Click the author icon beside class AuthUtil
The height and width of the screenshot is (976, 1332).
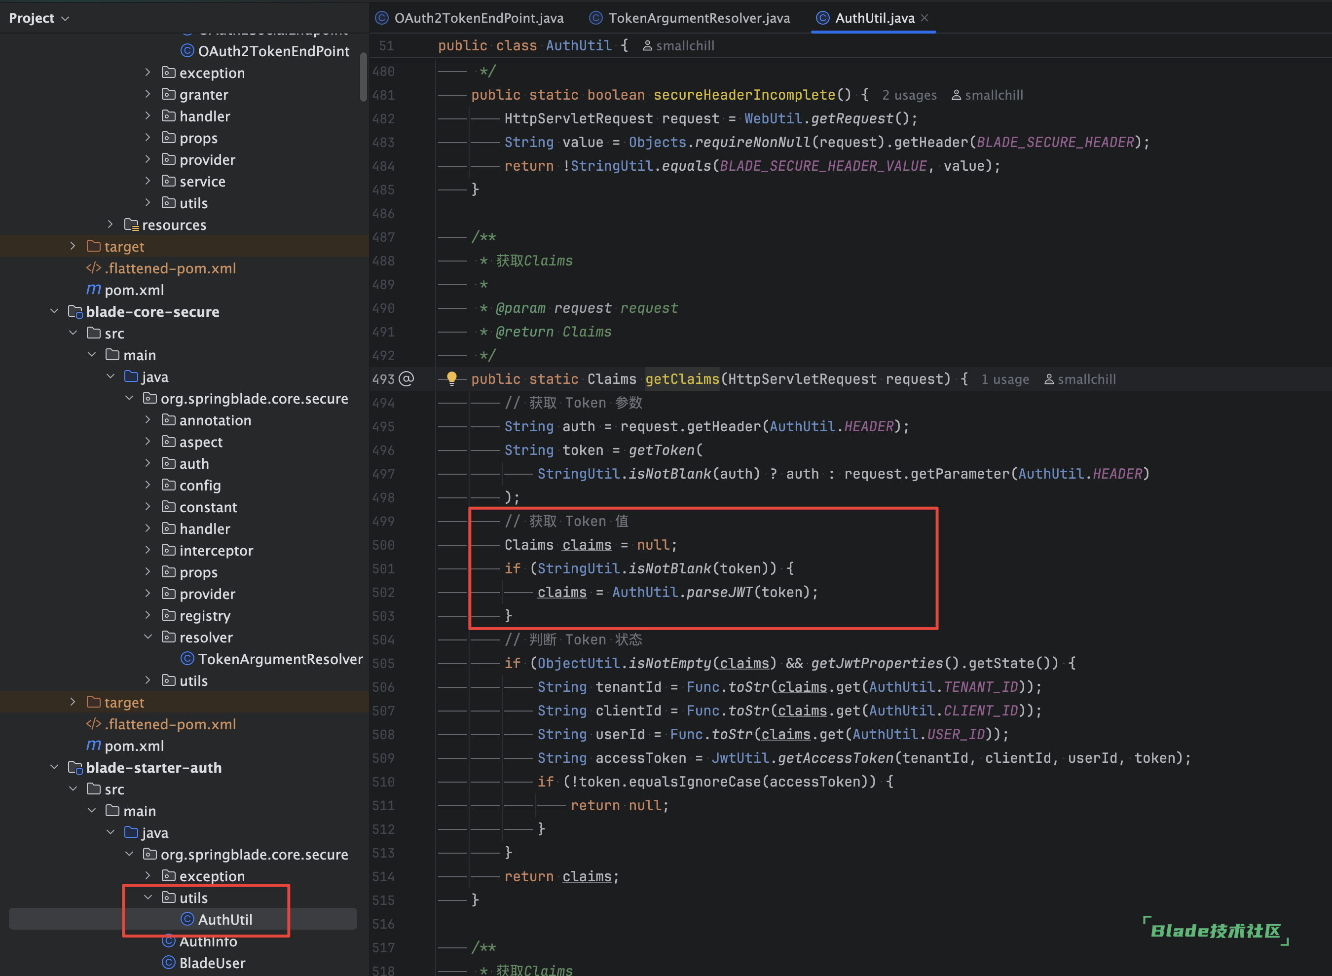[647, 46]
